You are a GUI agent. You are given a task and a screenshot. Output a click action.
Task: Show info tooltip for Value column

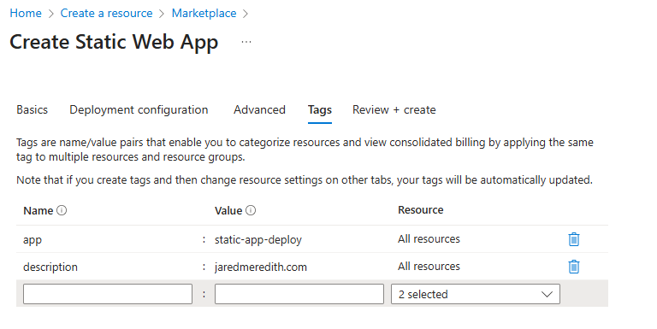point(251,210)
